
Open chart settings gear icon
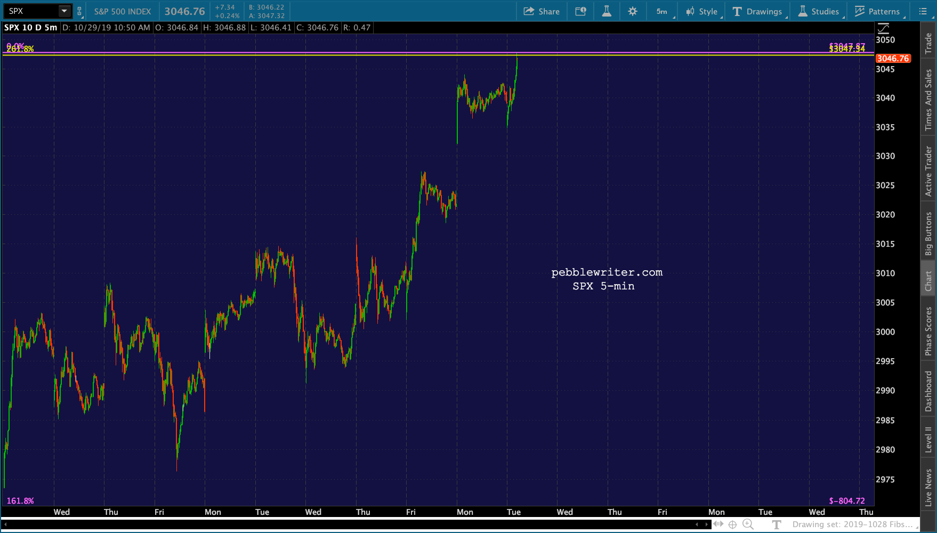click(633, 11)
